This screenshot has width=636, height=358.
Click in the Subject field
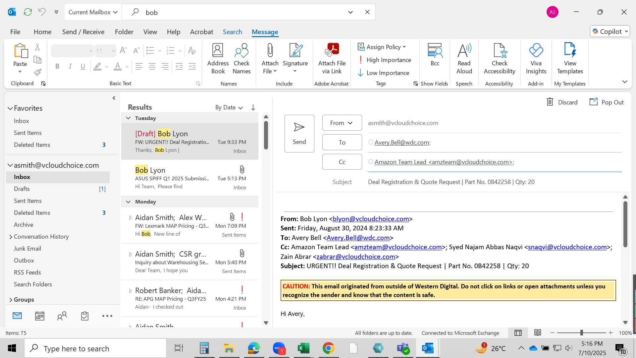pyautogui.click(x=495, y=182)
